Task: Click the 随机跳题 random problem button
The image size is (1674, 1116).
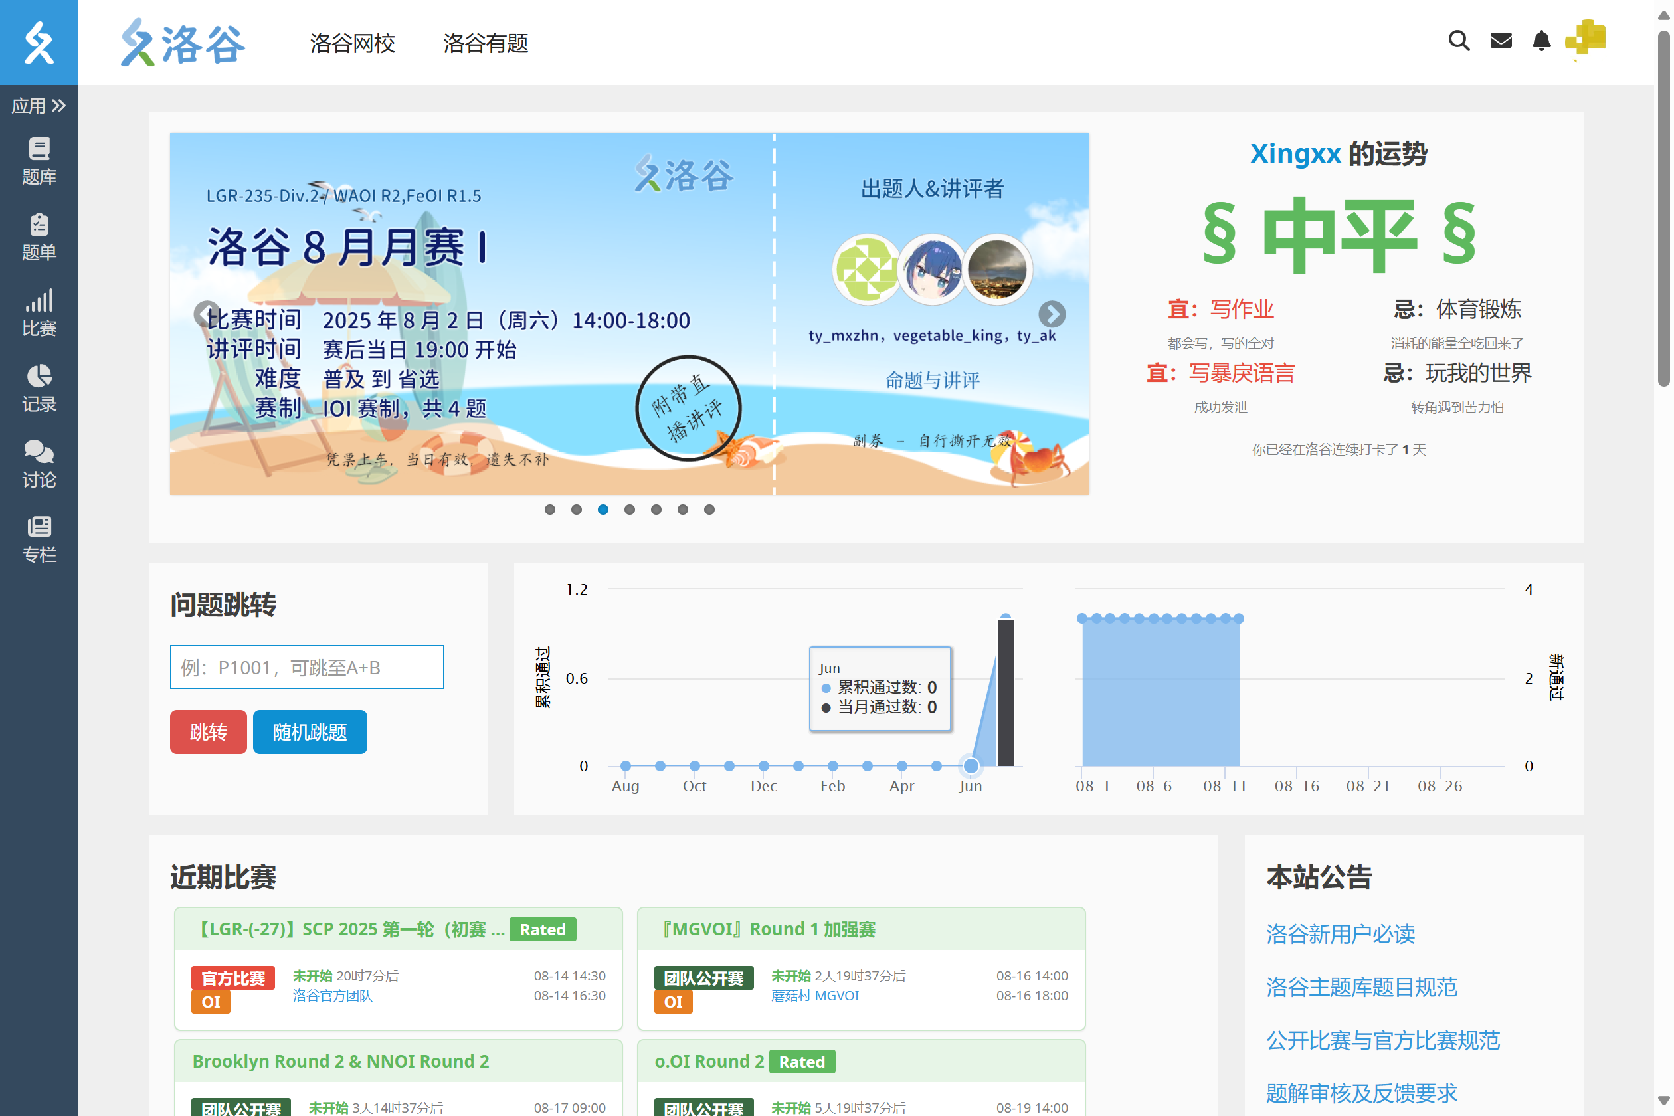Action: pyautogui.click(x=310, y=731)
